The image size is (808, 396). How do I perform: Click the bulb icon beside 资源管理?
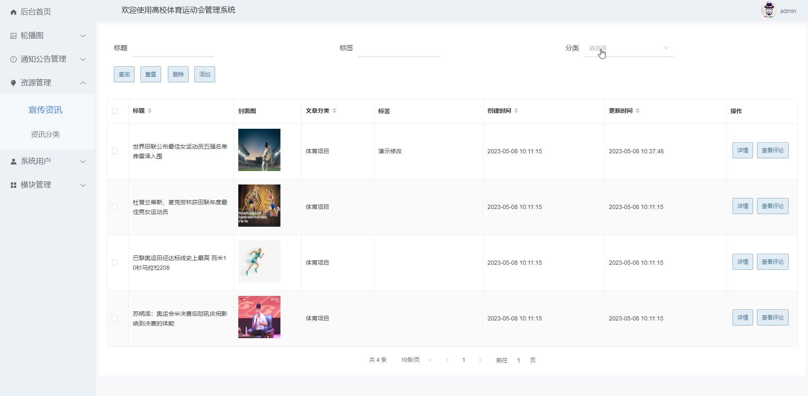coord(13,83)
